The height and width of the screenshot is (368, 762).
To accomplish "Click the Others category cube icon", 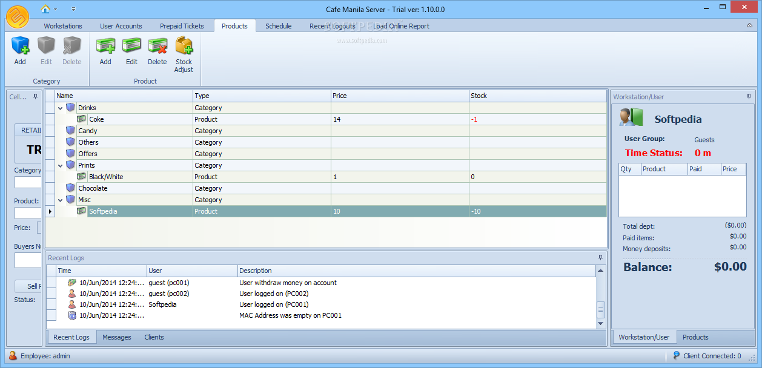I will coord(71,142).
